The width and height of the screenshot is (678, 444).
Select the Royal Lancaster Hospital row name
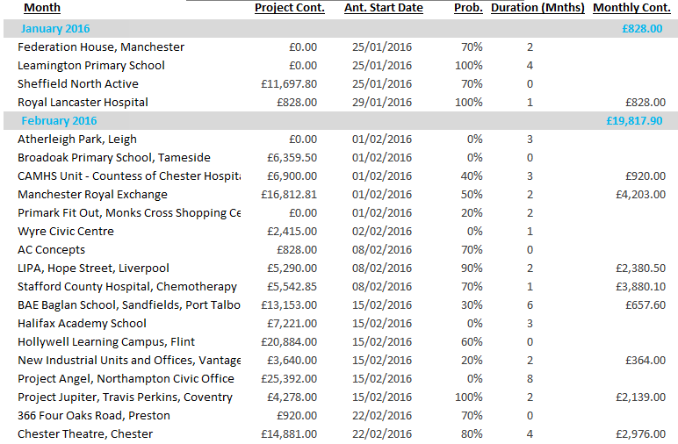pyautogui.click(x=83, y=103)
